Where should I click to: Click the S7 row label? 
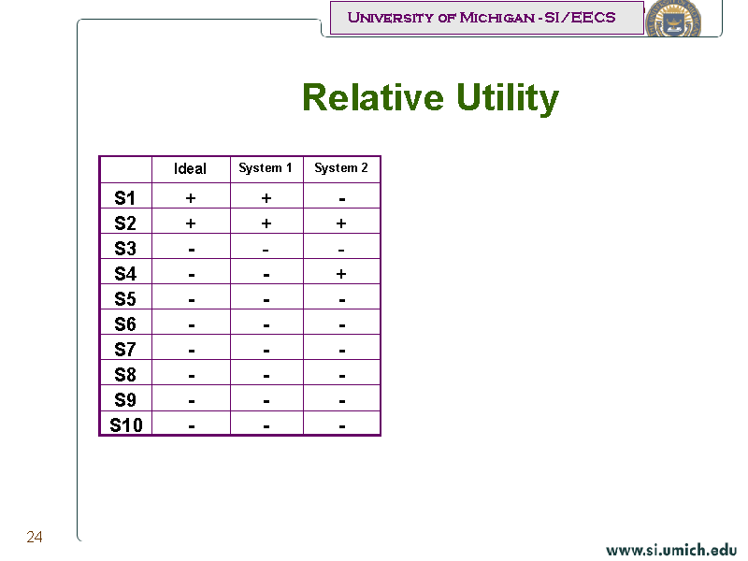point(125,350)
